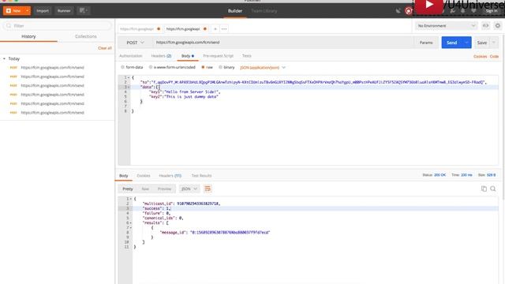Fold line 7 in the response viewer

(131, 228)
